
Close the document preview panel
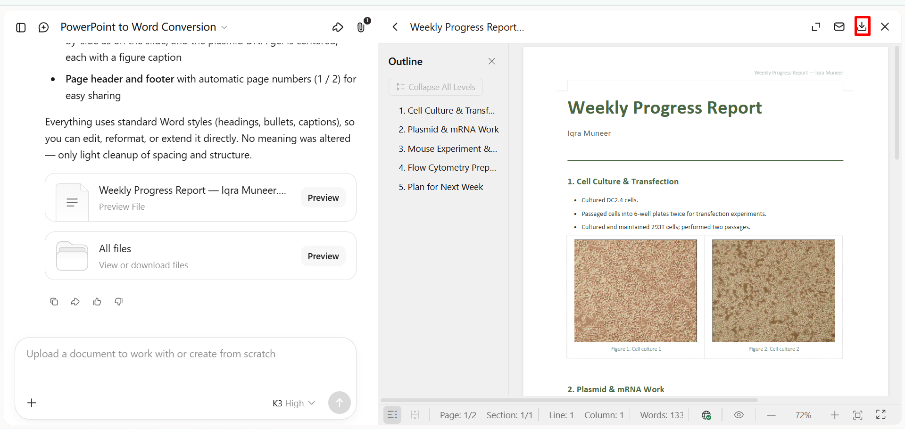coord(885,27)
